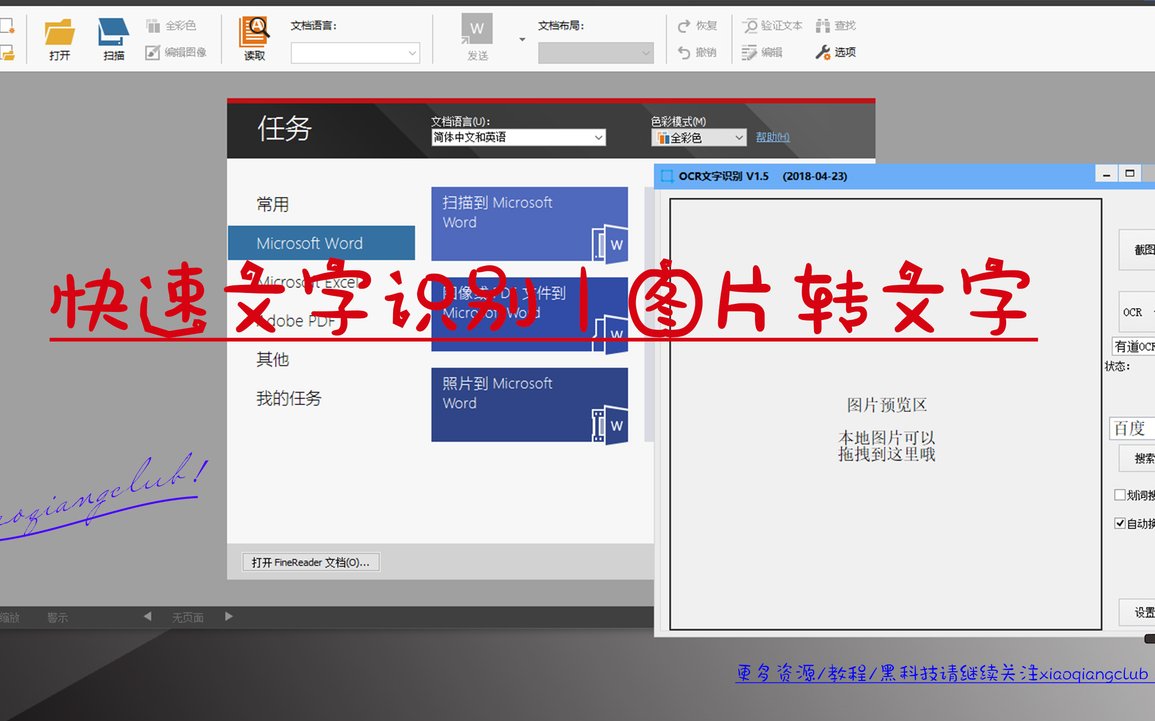
Task: Open task dialog language dropdown 简体中文和英语
Action: click(518, 137)
